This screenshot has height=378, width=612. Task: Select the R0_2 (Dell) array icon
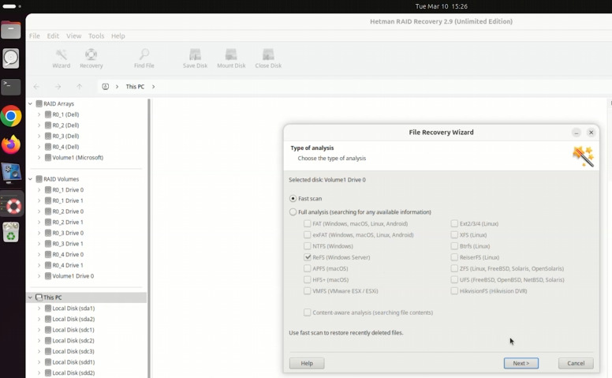(x=48, y=125)
